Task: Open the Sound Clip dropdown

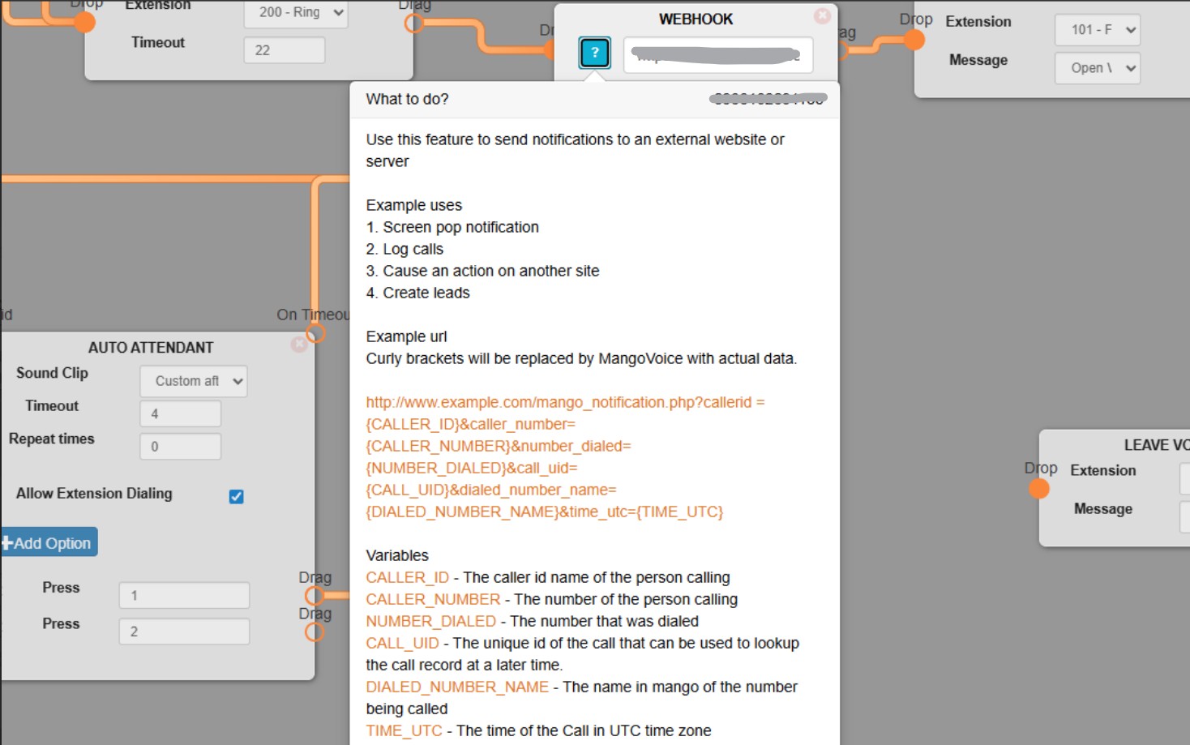Action: (194, 381)
